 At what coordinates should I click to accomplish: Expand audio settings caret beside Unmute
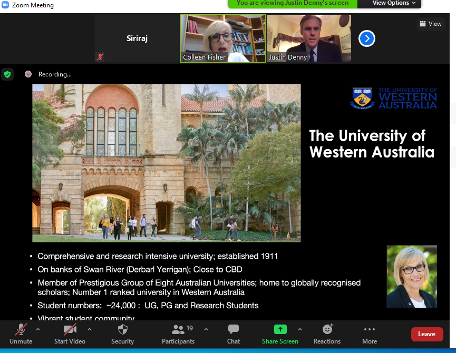[x=38, y=330]
